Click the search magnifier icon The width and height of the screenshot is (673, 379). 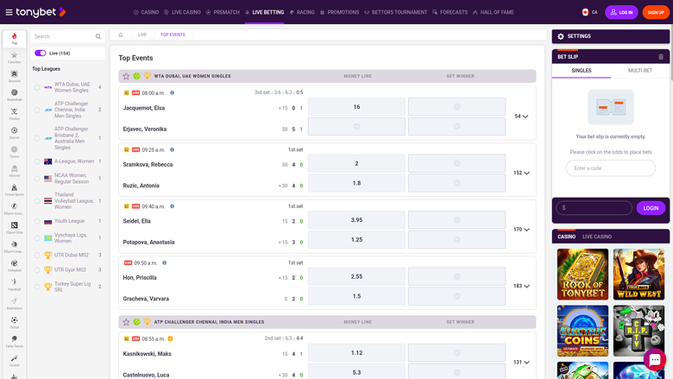[97, 36]
